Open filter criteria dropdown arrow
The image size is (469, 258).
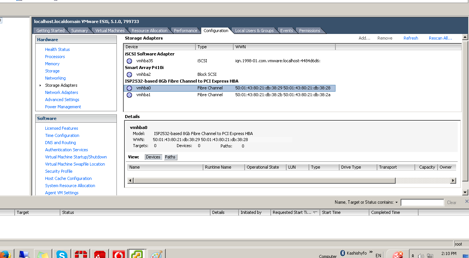pos(396,203)
